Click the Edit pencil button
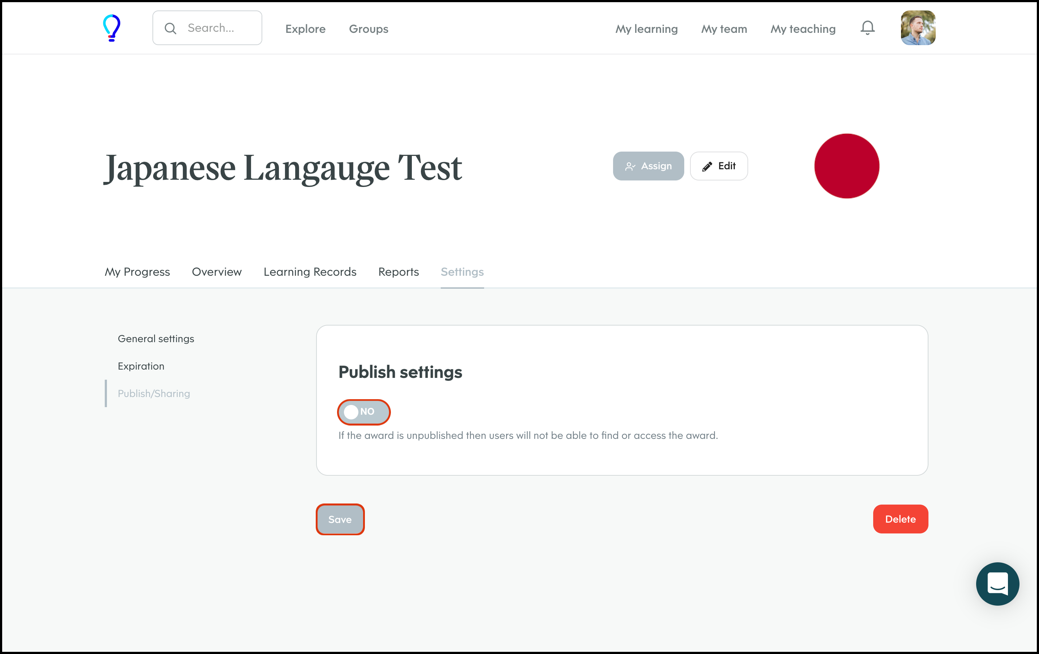Screen dimensions: 1039x654 click(719, 166)
